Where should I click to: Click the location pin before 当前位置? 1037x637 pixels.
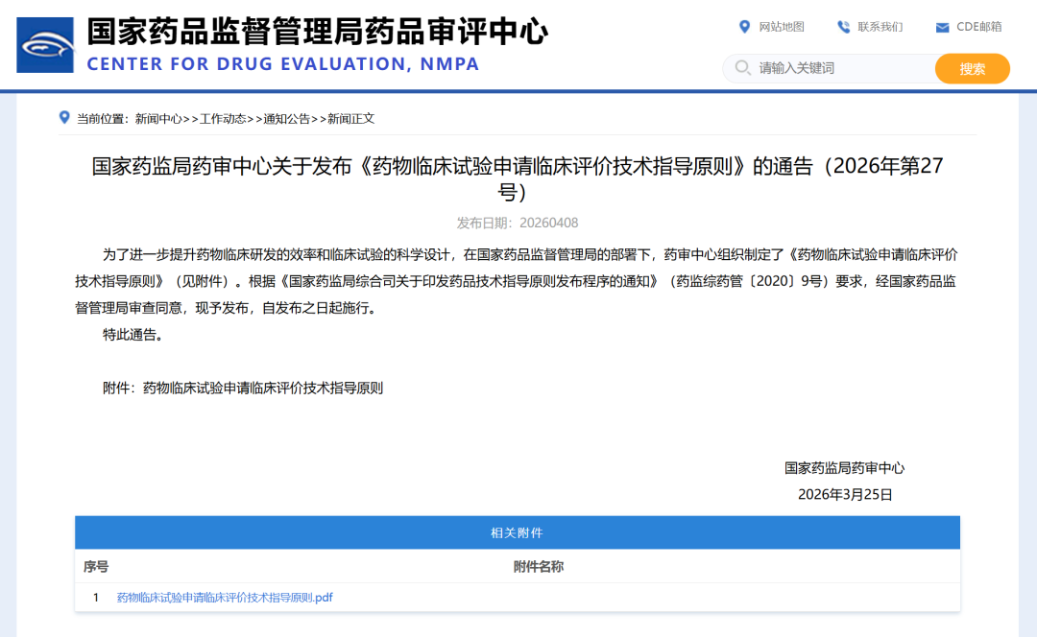pos(64,118)
